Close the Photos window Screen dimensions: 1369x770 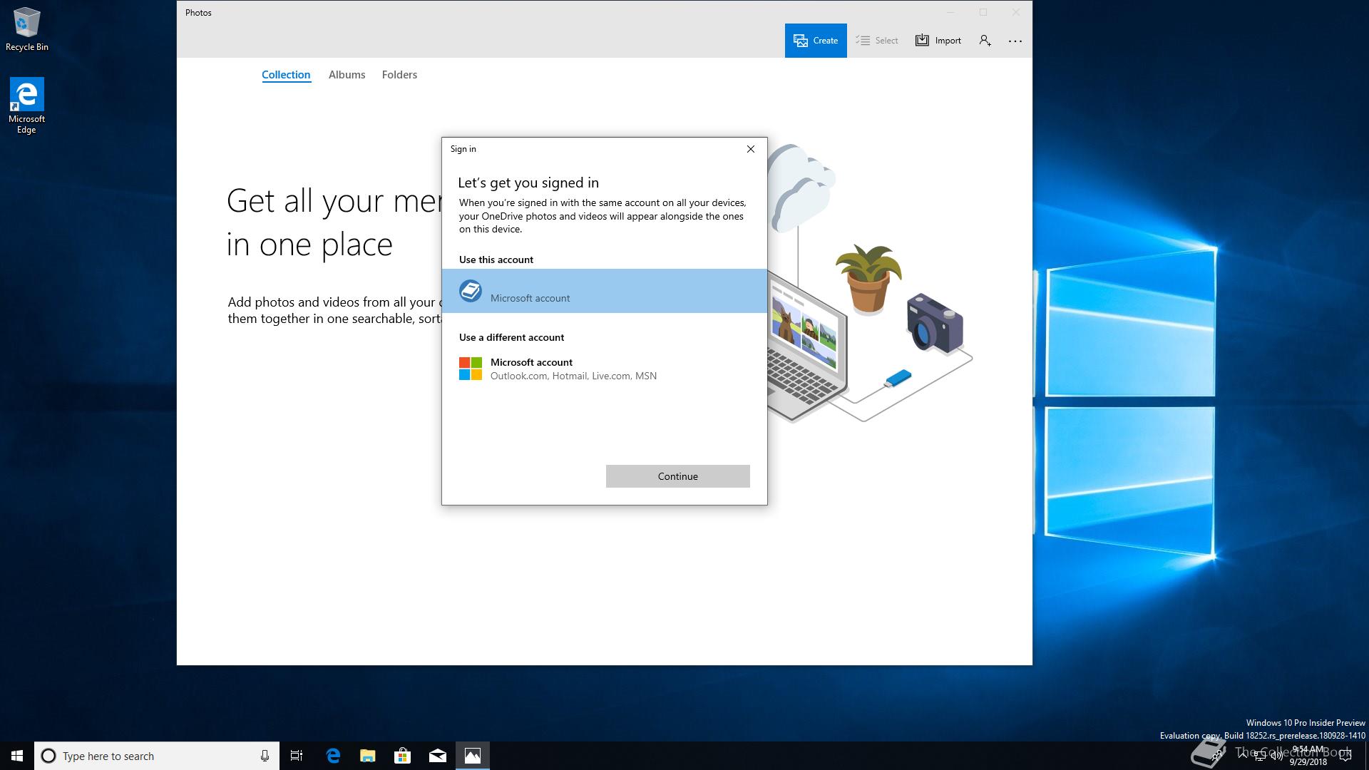pyautogui.click(x=1016, y=12)
